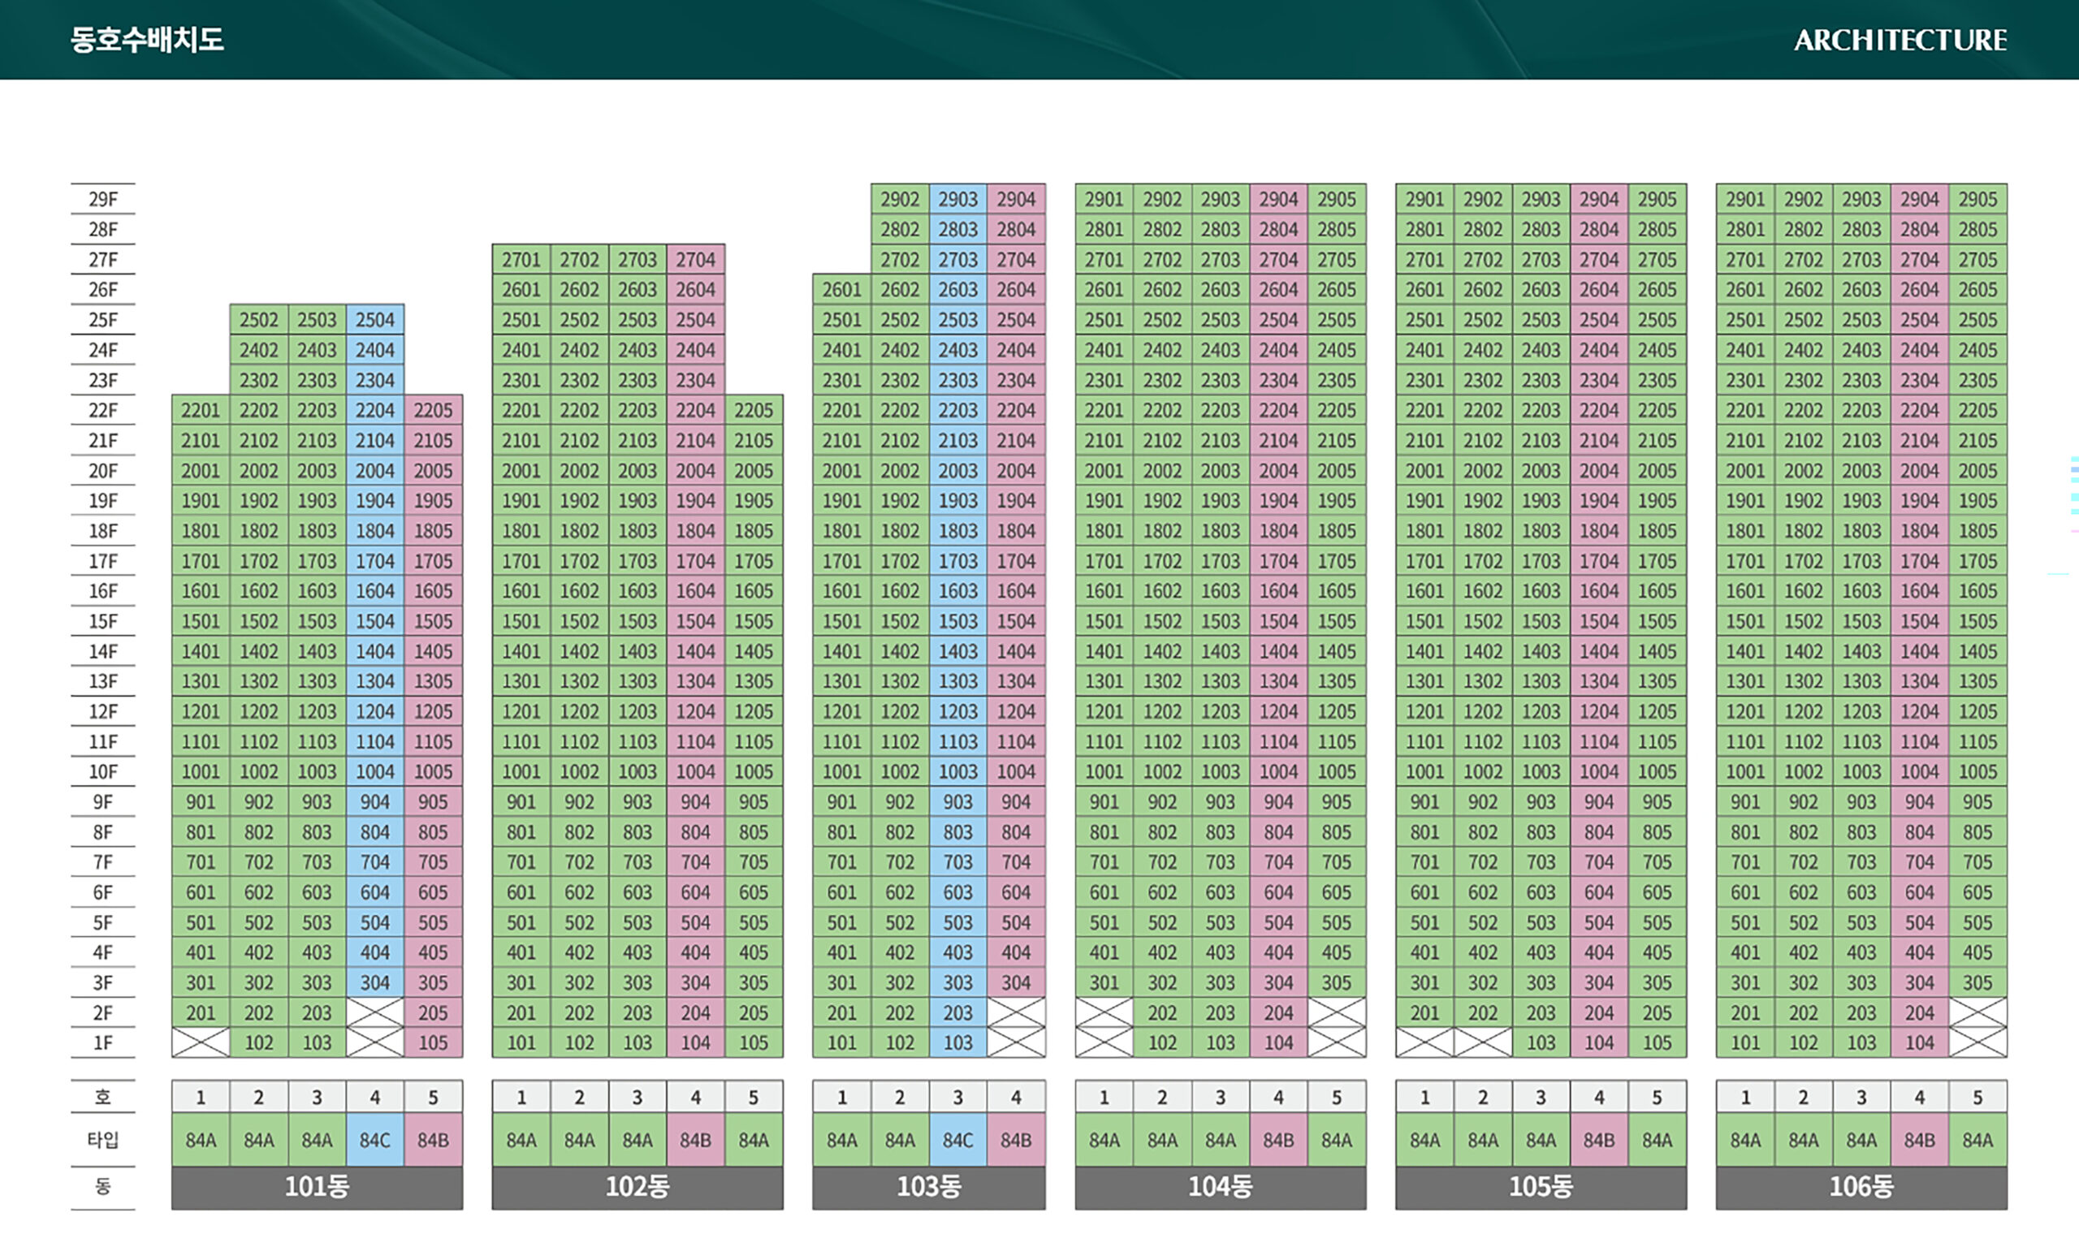Select unit 2504 in building 101동
Image resolution: width=2079 pixels, height=1243 pixels.
[374, 320]
